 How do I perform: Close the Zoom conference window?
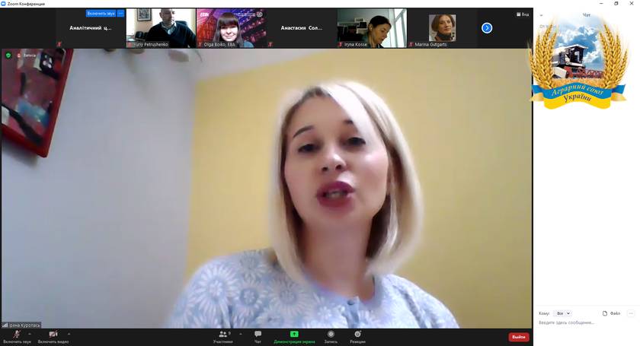(632, 4)
